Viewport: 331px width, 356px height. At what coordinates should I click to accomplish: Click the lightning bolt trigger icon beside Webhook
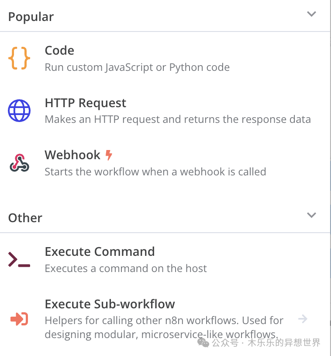(x=109, y=155)
